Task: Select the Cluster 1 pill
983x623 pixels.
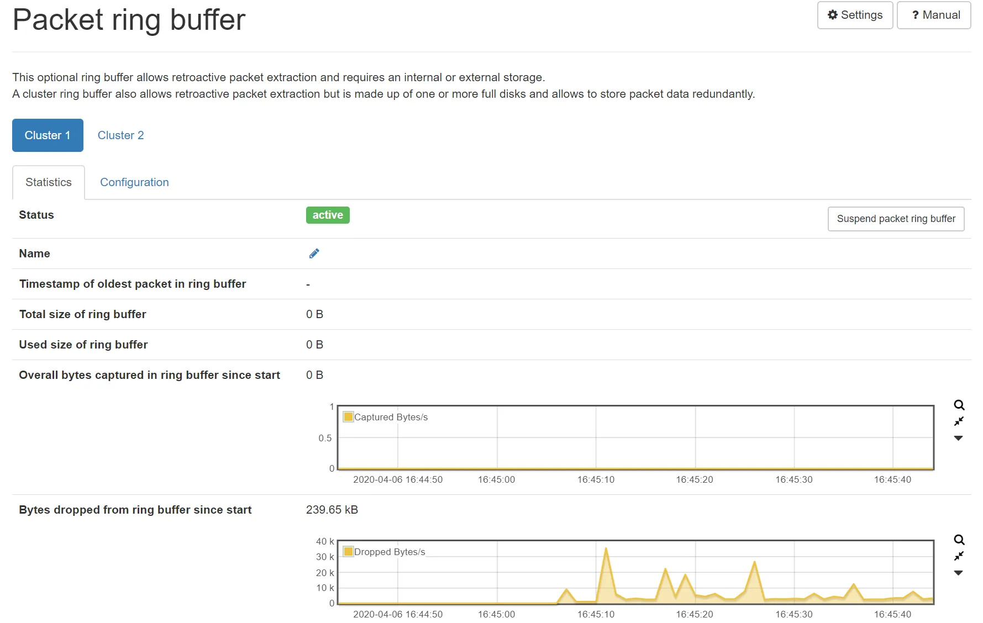Action: pyautogui.click(x=48, y=135)
